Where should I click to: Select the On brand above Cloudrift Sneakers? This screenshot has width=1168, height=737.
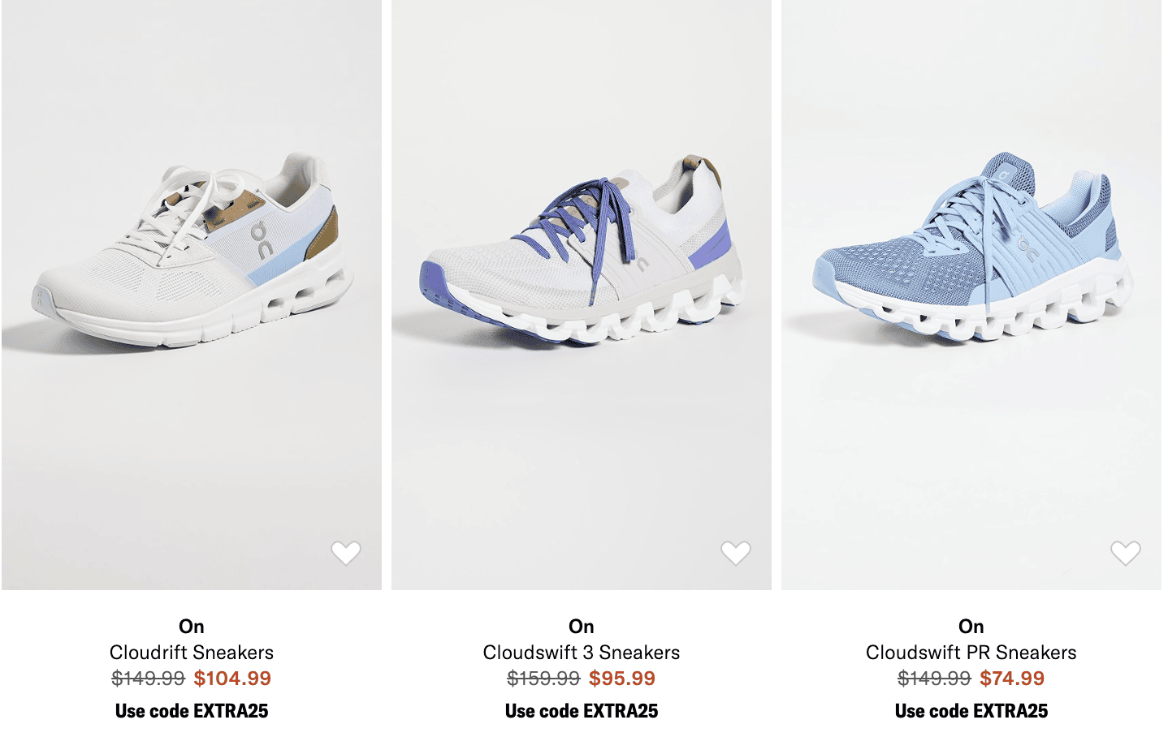click(x=192, y=627)
